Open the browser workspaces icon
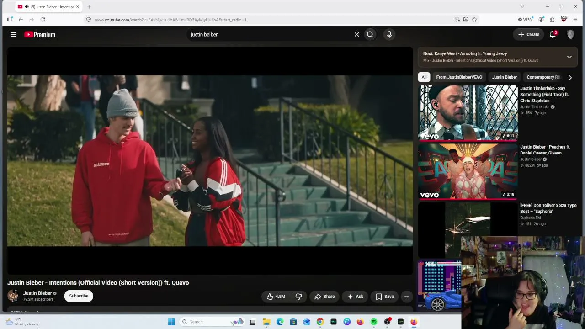The width and height of the screenshot is (585, 329). 10,20
